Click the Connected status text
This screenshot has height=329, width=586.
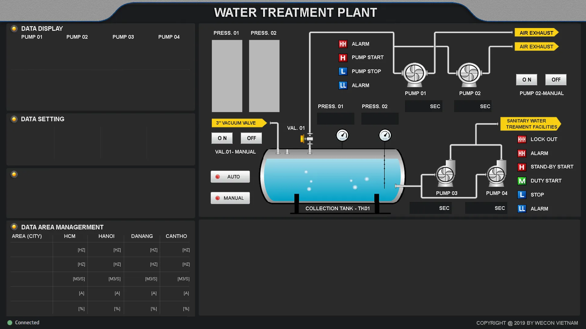tap(27, 323)
